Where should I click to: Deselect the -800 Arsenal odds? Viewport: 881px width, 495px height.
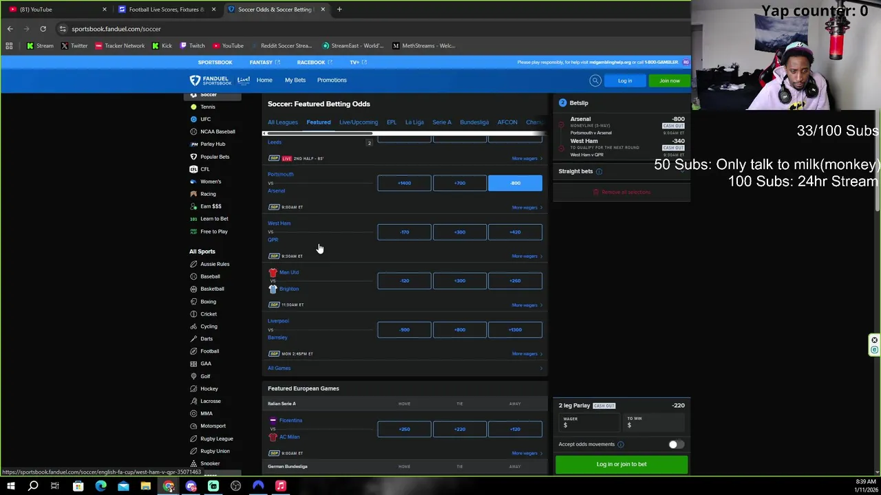[x=515, y=183]
